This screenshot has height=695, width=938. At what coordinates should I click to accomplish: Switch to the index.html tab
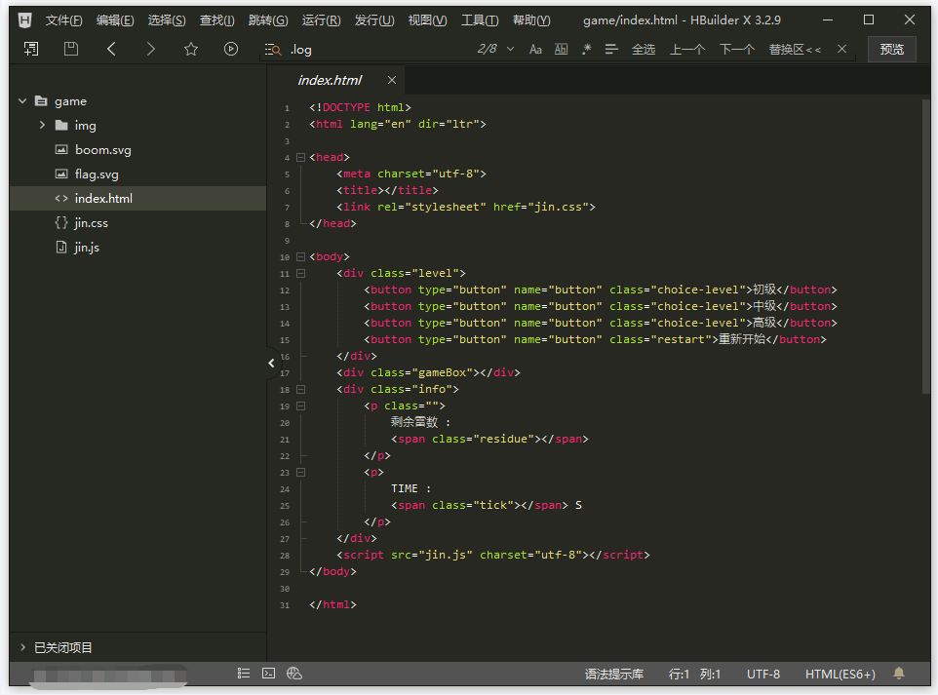330,80
